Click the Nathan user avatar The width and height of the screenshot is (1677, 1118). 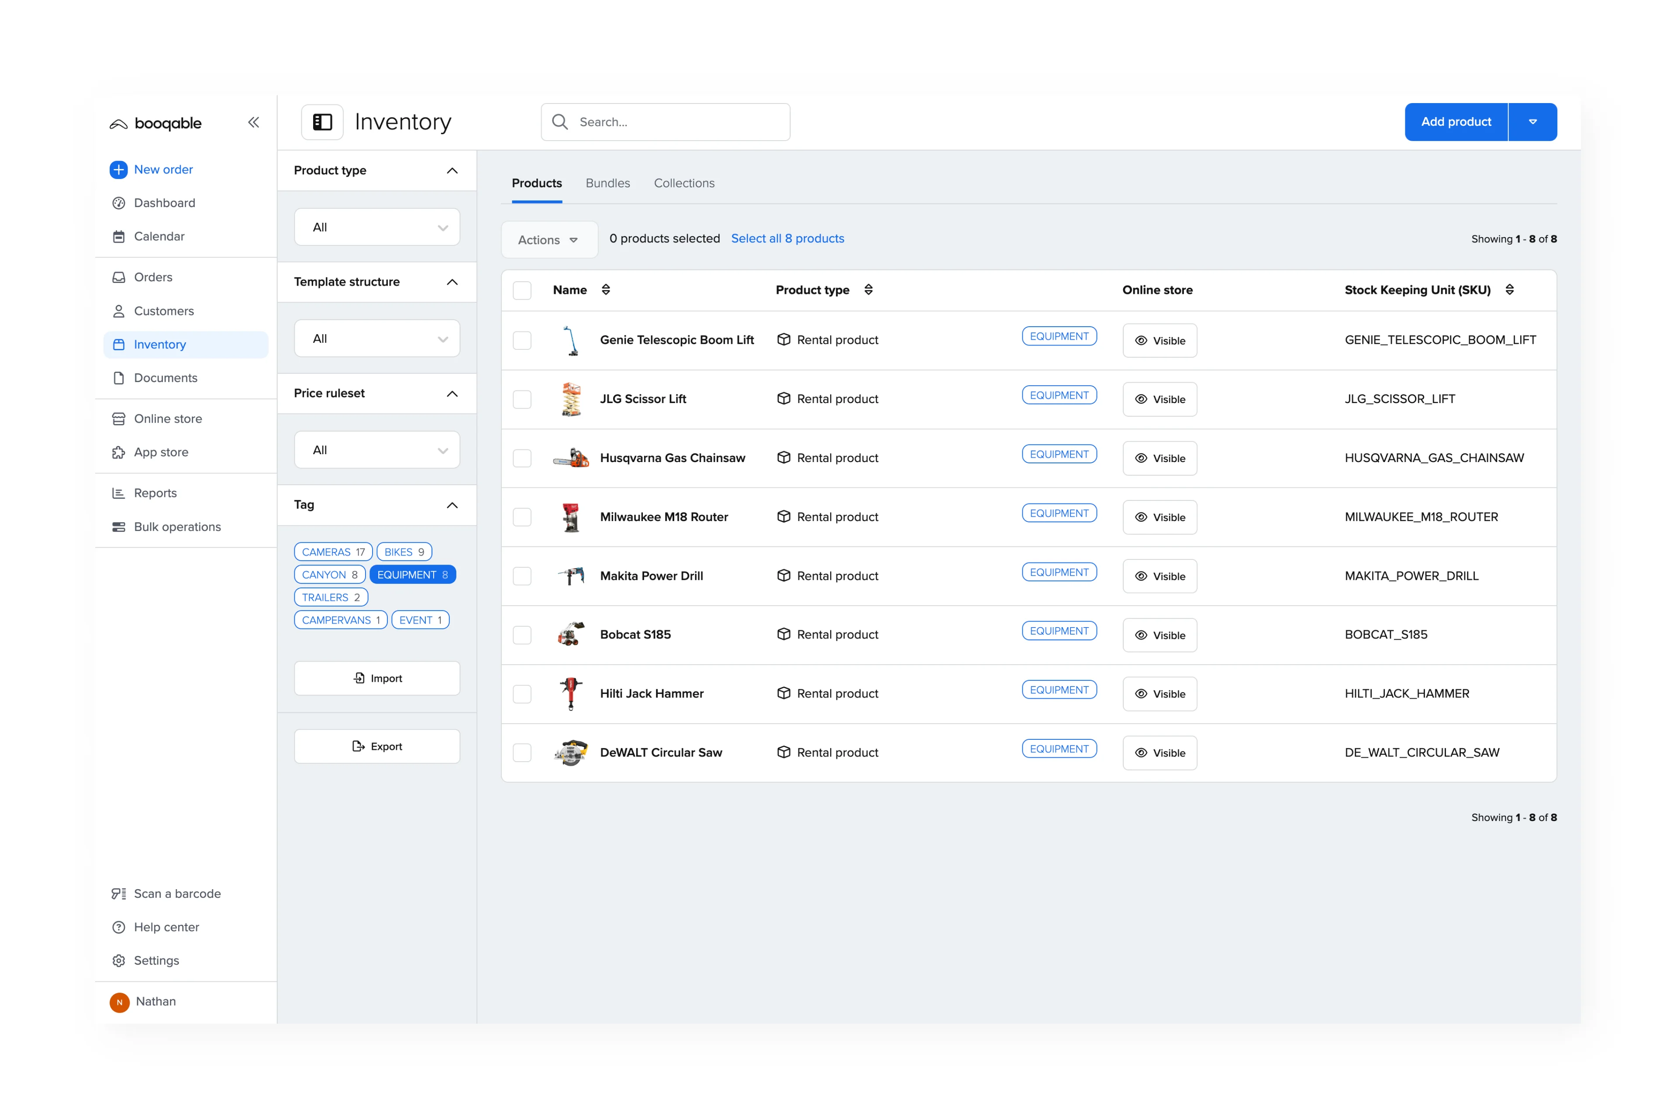119,1002
